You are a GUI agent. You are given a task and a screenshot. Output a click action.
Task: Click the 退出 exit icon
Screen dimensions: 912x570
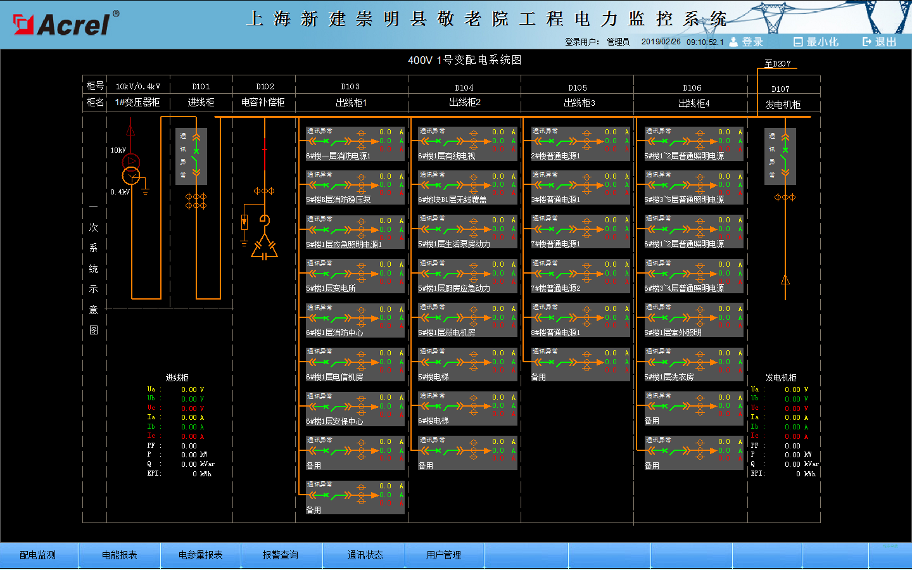[867, 42]
